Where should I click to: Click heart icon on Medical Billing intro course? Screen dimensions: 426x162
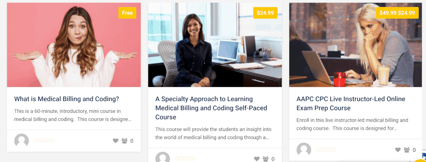(115, 141)
